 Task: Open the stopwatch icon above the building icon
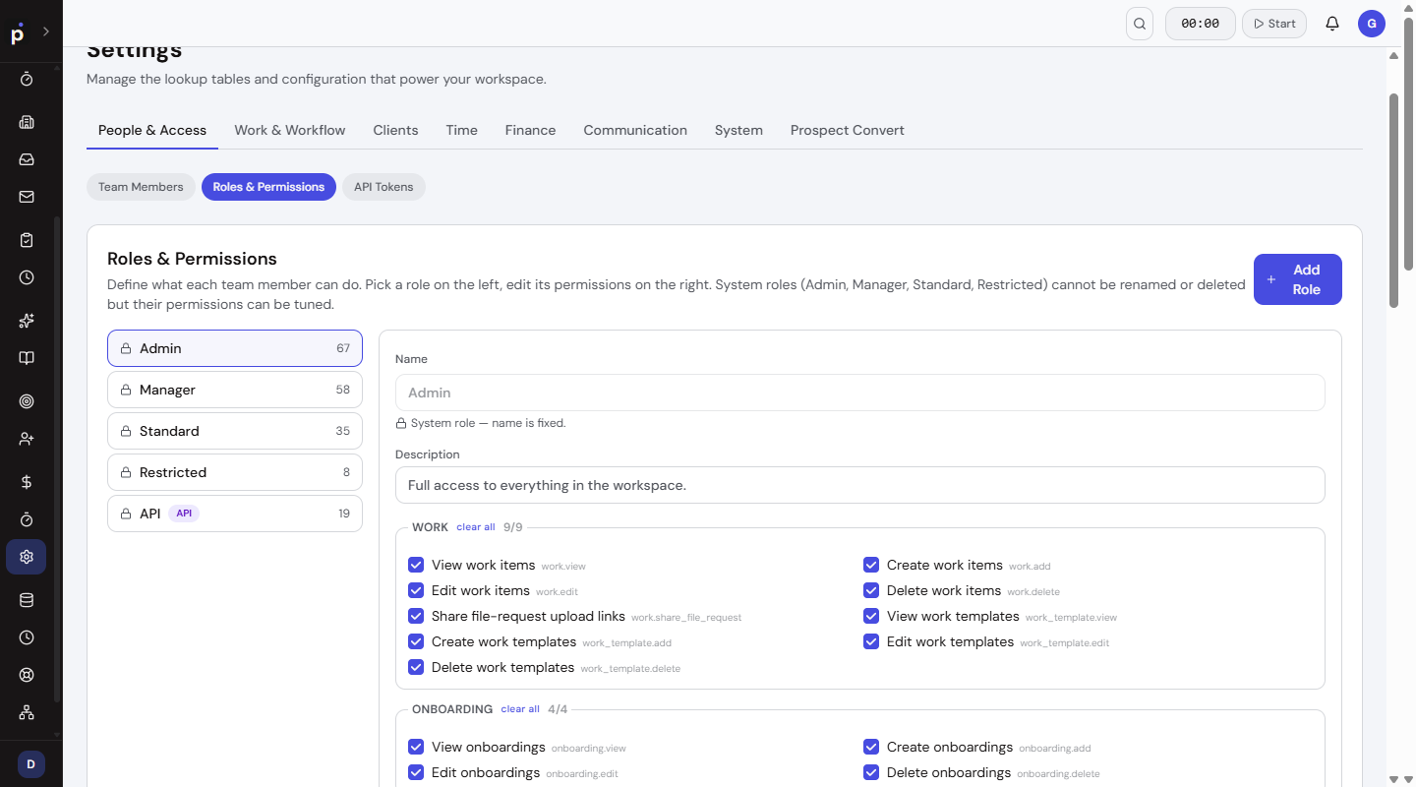point(27,79)
